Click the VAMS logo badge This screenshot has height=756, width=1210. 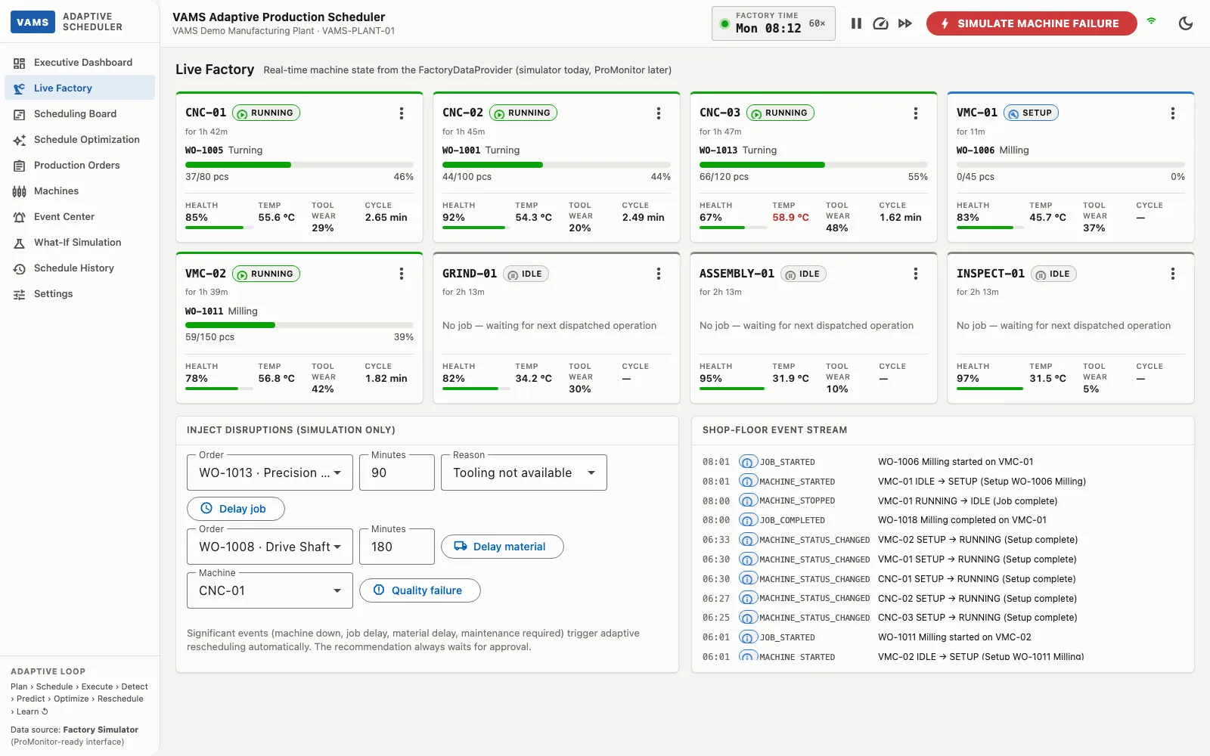[x=33, y=22]
